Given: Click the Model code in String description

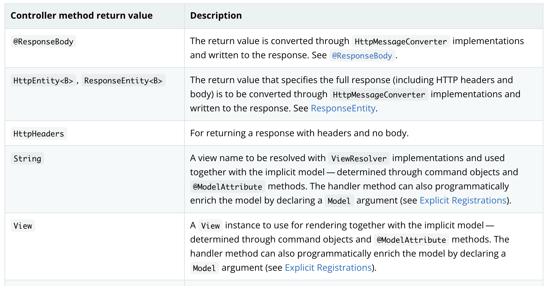Looking at the screenshot, I should pyautogui.click(x=339, y=201).
